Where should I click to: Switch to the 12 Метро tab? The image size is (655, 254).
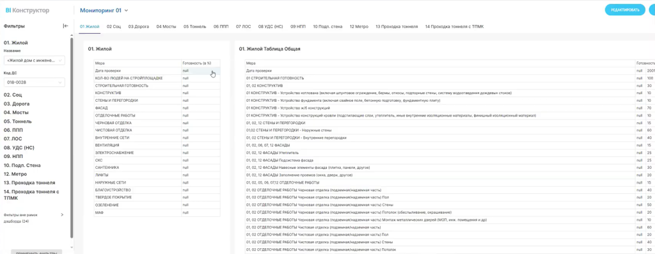(x=359, y=26)
